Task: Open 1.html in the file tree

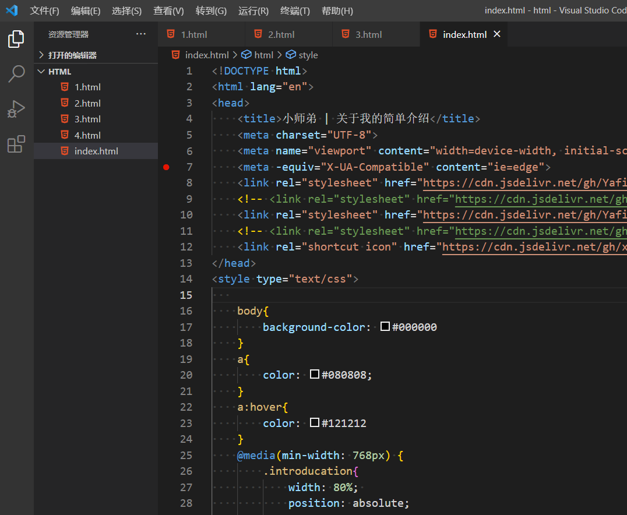Action: point(96,87)
